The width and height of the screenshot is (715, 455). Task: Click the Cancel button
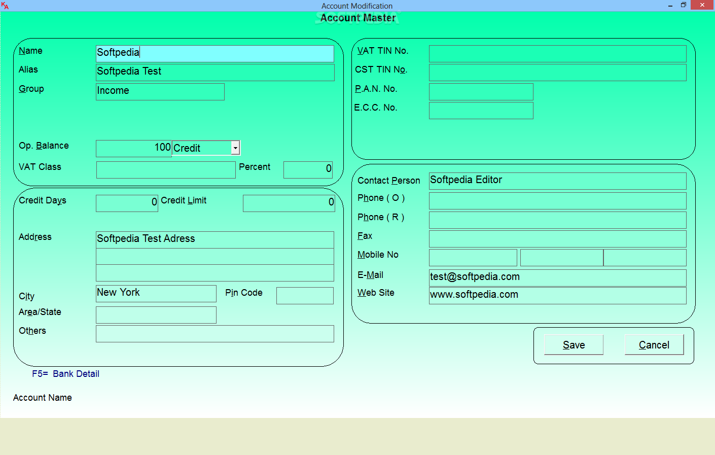[x=654, y=345]
